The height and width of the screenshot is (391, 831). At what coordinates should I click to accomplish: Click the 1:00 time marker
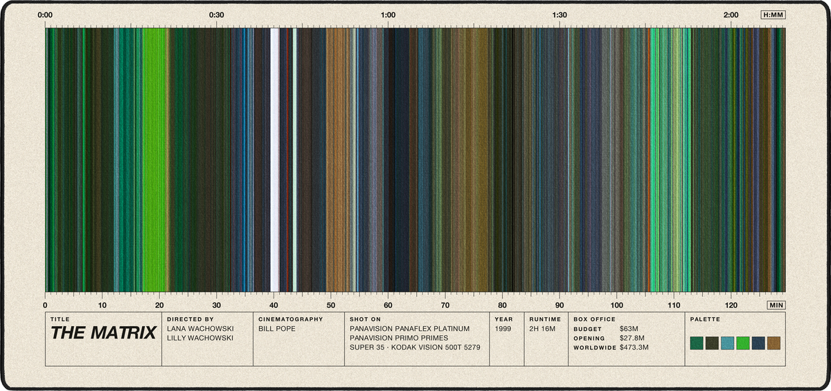coord(388,15)
